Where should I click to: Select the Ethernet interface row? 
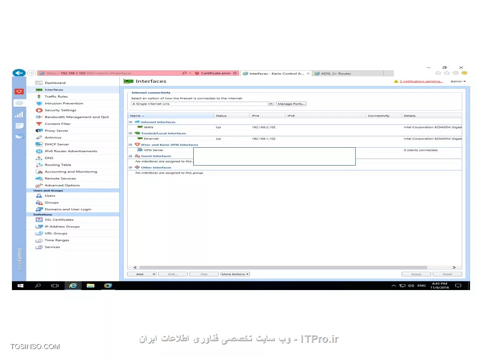(x=295, y=139)
